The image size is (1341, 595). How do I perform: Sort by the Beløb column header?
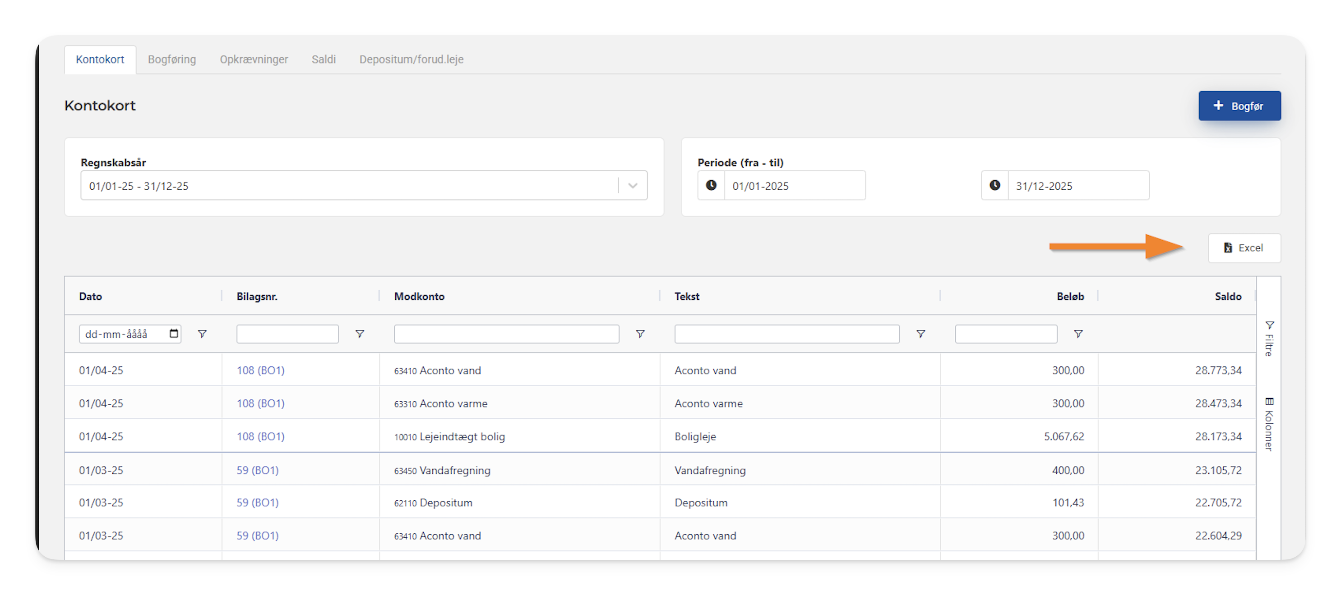click(1070, 297)
